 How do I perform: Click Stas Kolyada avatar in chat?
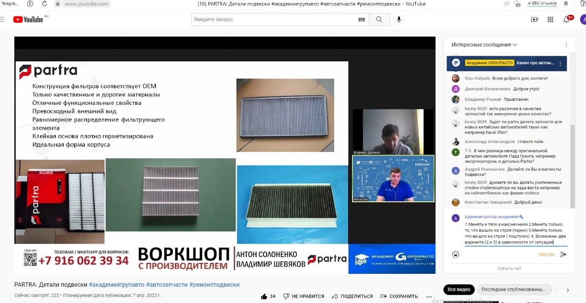tap(456, 79)
